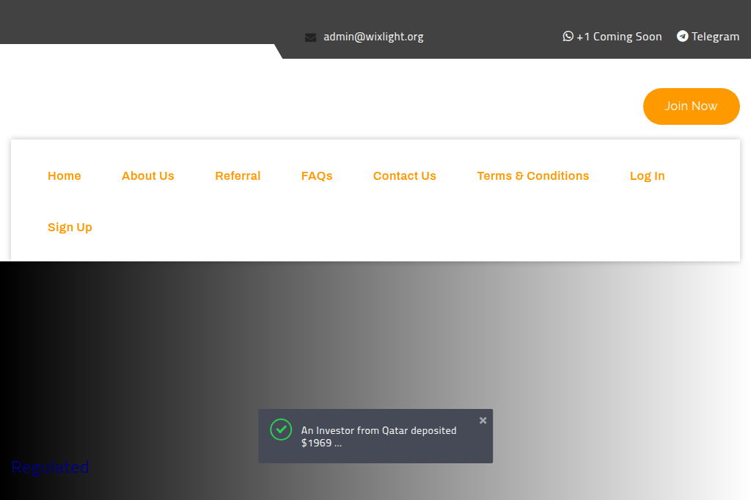Viewport: 751px width, 500px height.
Task: Navigate to the About Us page
Action: pos(147,175)
